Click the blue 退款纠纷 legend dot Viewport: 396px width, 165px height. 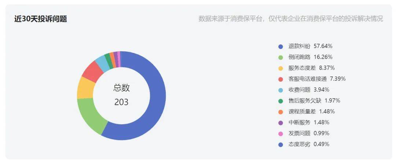280,47
